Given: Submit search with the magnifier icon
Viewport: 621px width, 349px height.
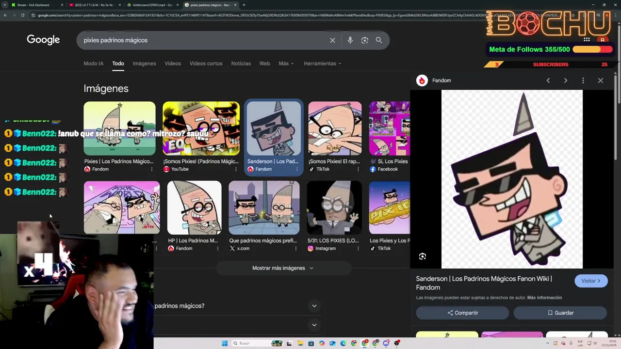Looking at the screenshot, I should [379, 40].
